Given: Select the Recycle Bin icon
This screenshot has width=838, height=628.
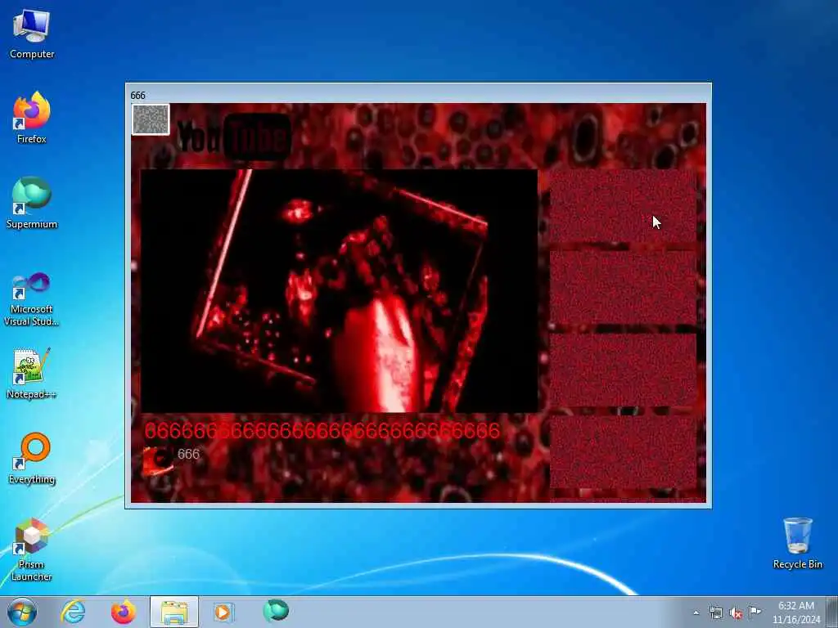Looking at the screenshot, I should [x=797, y=543].
